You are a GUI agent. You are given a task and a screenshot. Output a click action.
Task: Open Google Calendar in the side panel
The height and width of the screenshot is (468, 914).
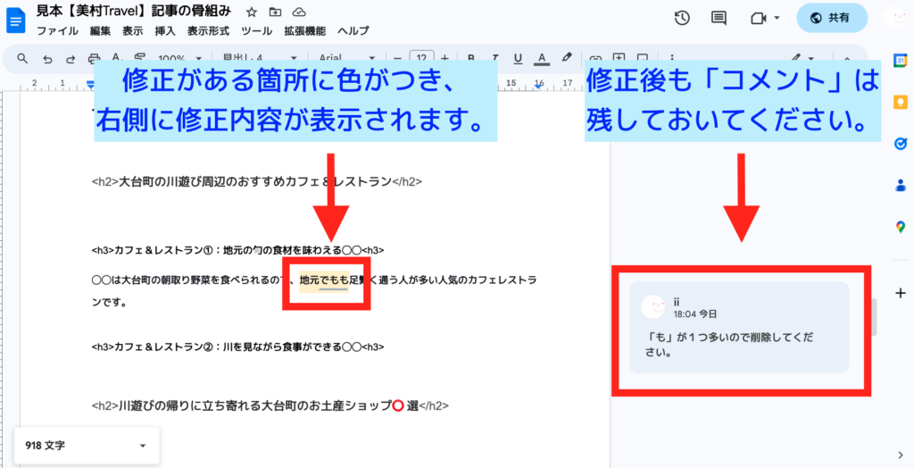pyautogui.click(x=901, y=61)
